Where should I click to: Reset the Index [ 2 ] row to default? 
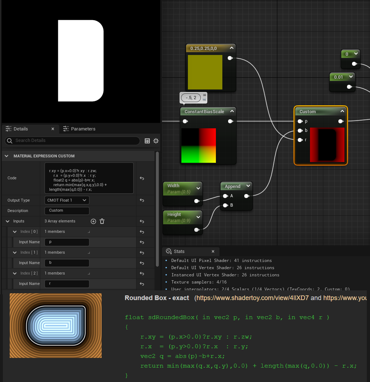(142, 273)
